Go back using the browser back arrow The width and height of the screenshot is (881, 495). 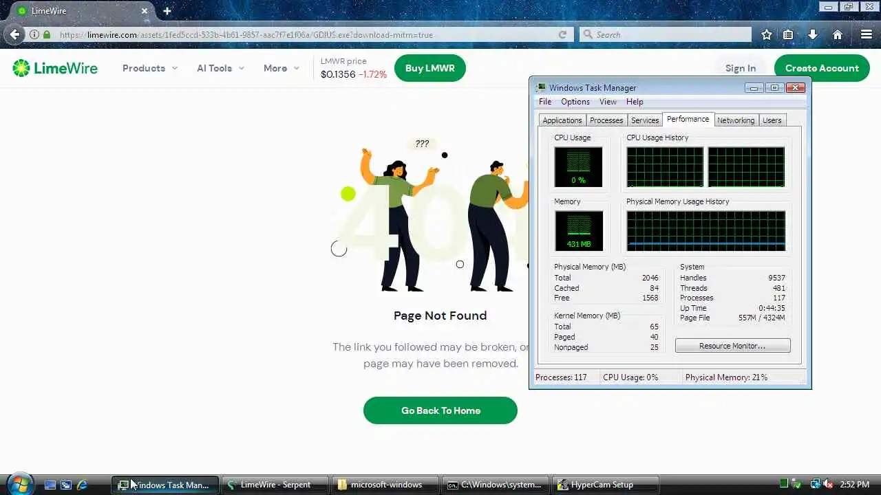(x=14, y=34)
